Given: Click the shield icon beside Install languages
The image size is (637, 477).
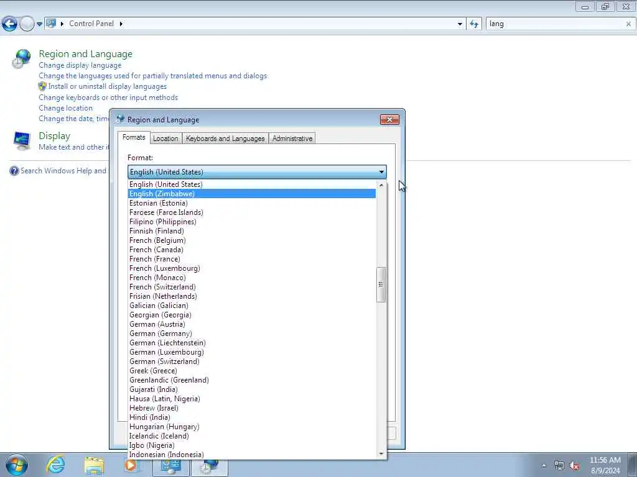Looking at the screenshot, I should tap(42, 86).
